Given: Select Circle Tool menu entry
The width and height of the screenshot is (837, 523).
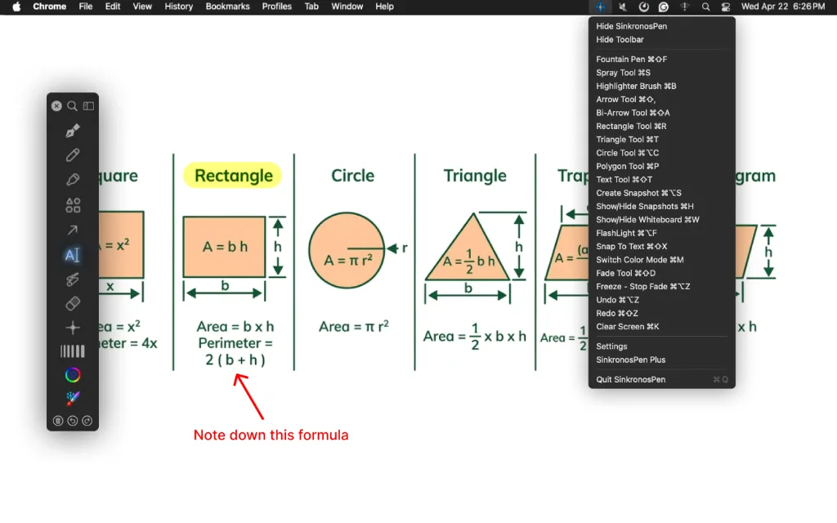Looking at the screenshot, I should pyautogui.click(x=662, y=153).
